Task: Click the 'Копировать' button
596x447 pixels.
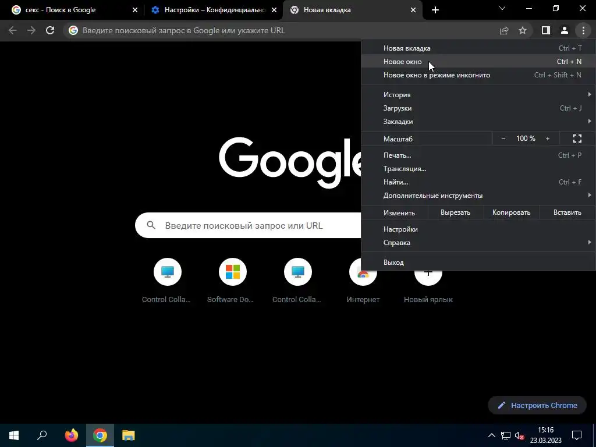Action: point(511,212)
